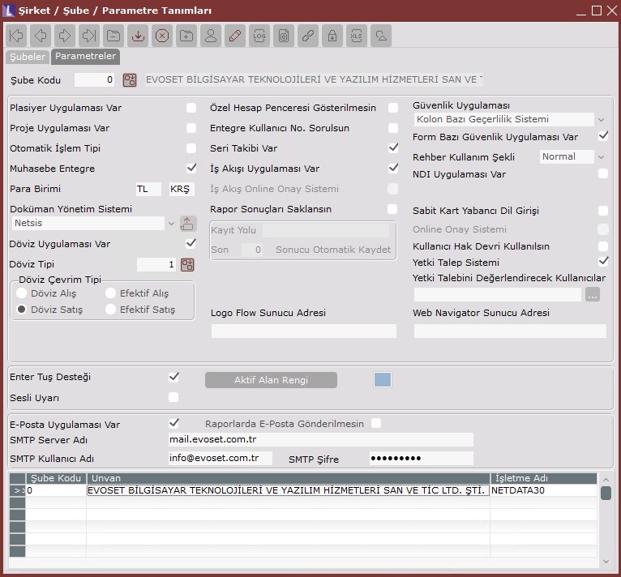Screen dimensions: 621x577
Task: Enable NDI Uygulaması Var checkbox
Action: (603, 173)
